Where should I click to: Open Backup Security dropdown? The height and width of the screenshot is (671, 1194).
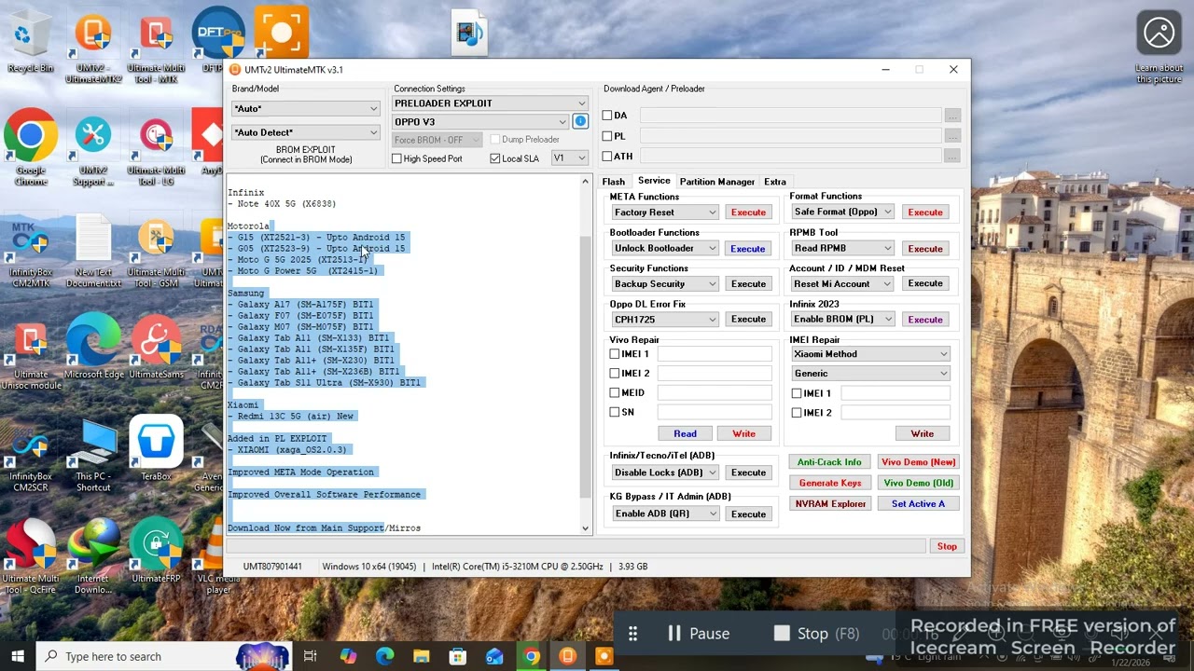click(x=665, y=284)
